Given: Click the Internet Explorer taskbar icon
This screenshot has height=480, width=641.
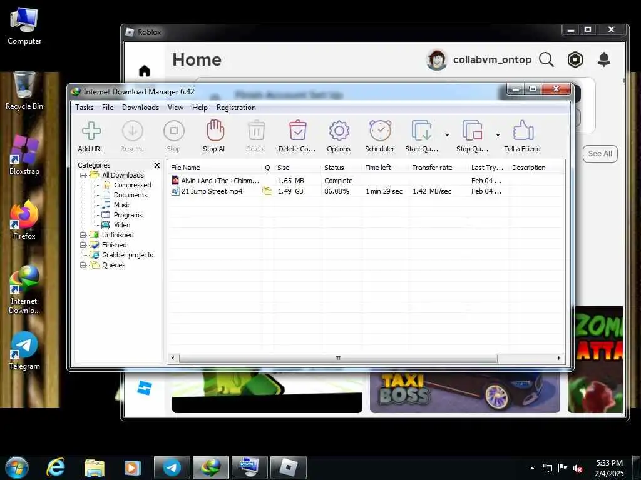Looking at the screenshot, I should [56, 467].
